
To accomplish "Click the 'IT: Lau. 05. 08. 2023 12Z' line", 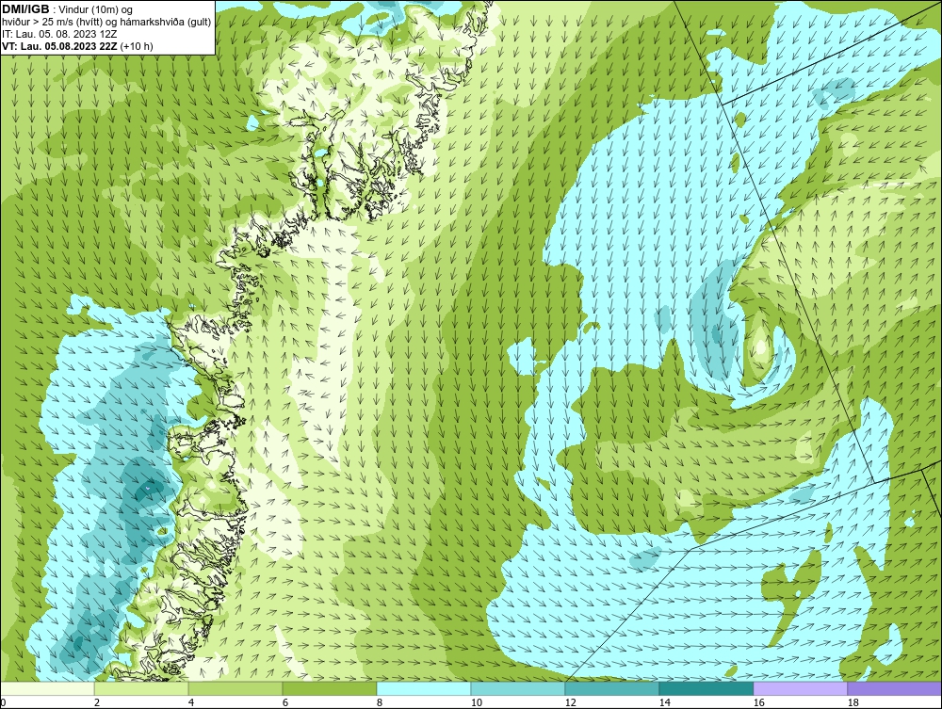I will 59,34.
